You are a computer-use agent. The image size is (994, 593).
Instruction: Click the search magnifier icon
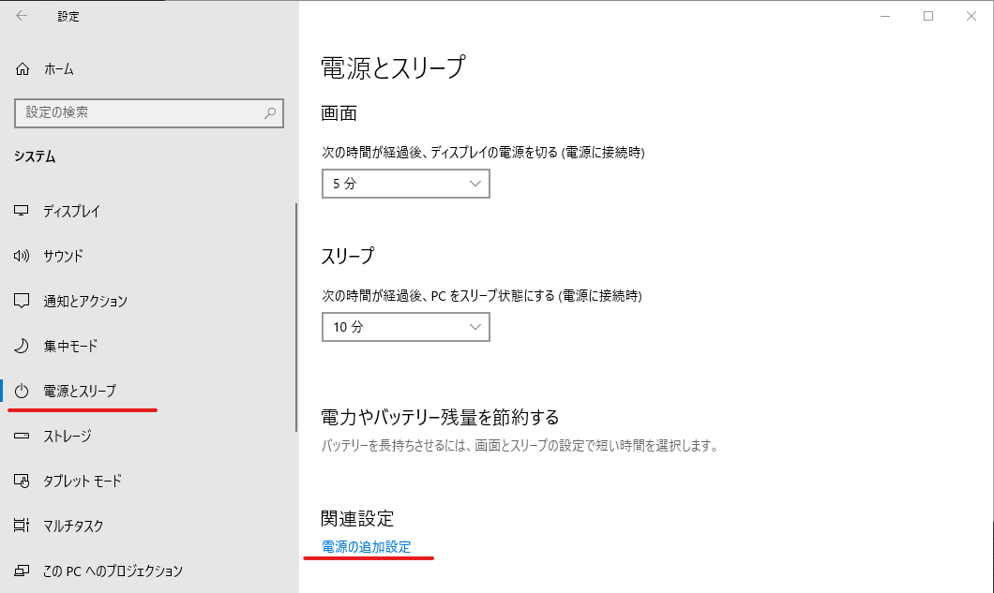tap(270, 112)
